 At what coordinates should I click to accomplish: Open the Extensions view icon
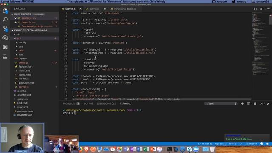pyautogui.click(x=5, y=47)
